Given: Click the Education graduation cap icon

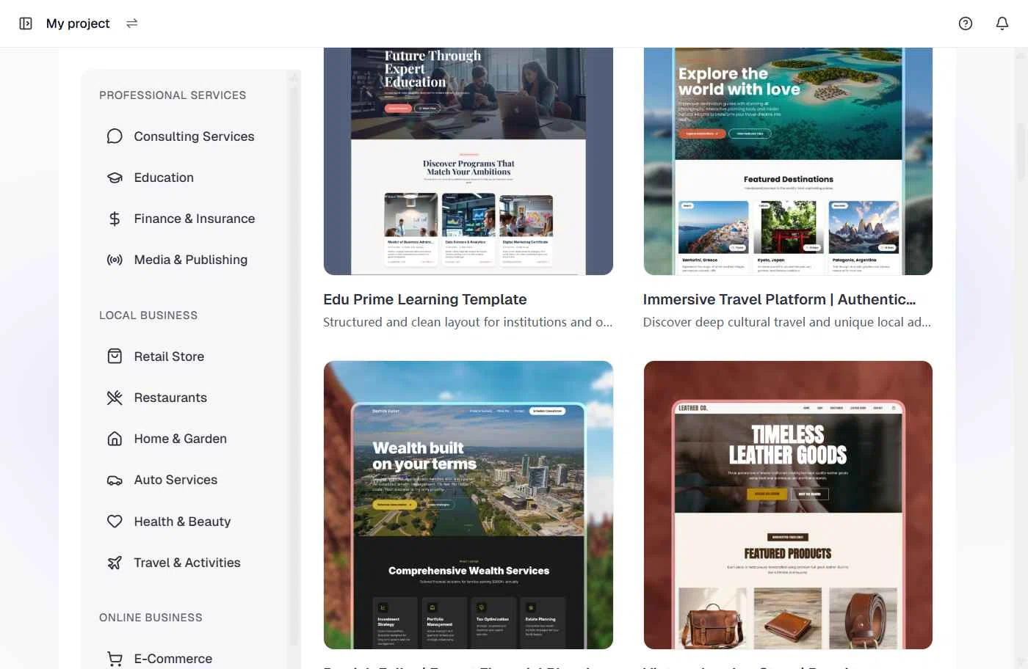Looking at the screenshot, I should [115, 178].
